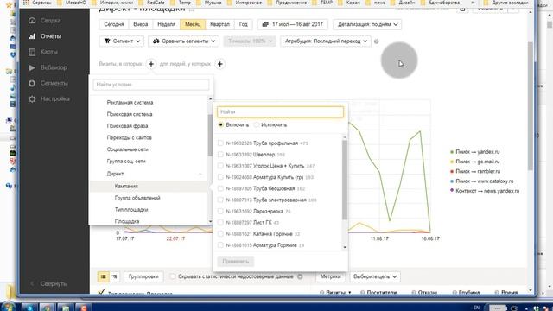Add condition plus after 'для людей, у которых'
The width and height of the screenshot is (553, 311).
(220, 64)
